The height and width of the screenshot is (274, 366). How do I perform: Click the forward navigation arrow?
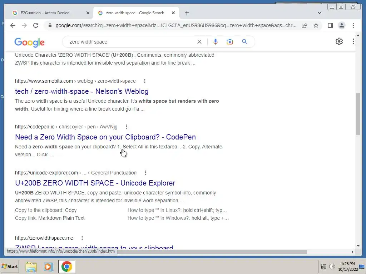[24, 25]
